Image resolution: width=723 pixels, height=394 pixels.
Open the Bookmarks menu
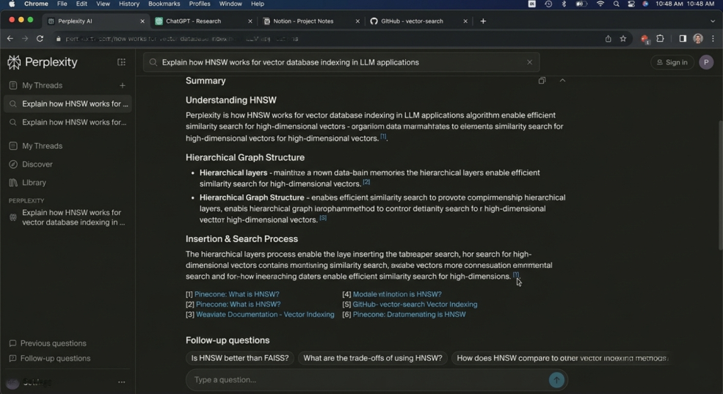tap(164, 4)
